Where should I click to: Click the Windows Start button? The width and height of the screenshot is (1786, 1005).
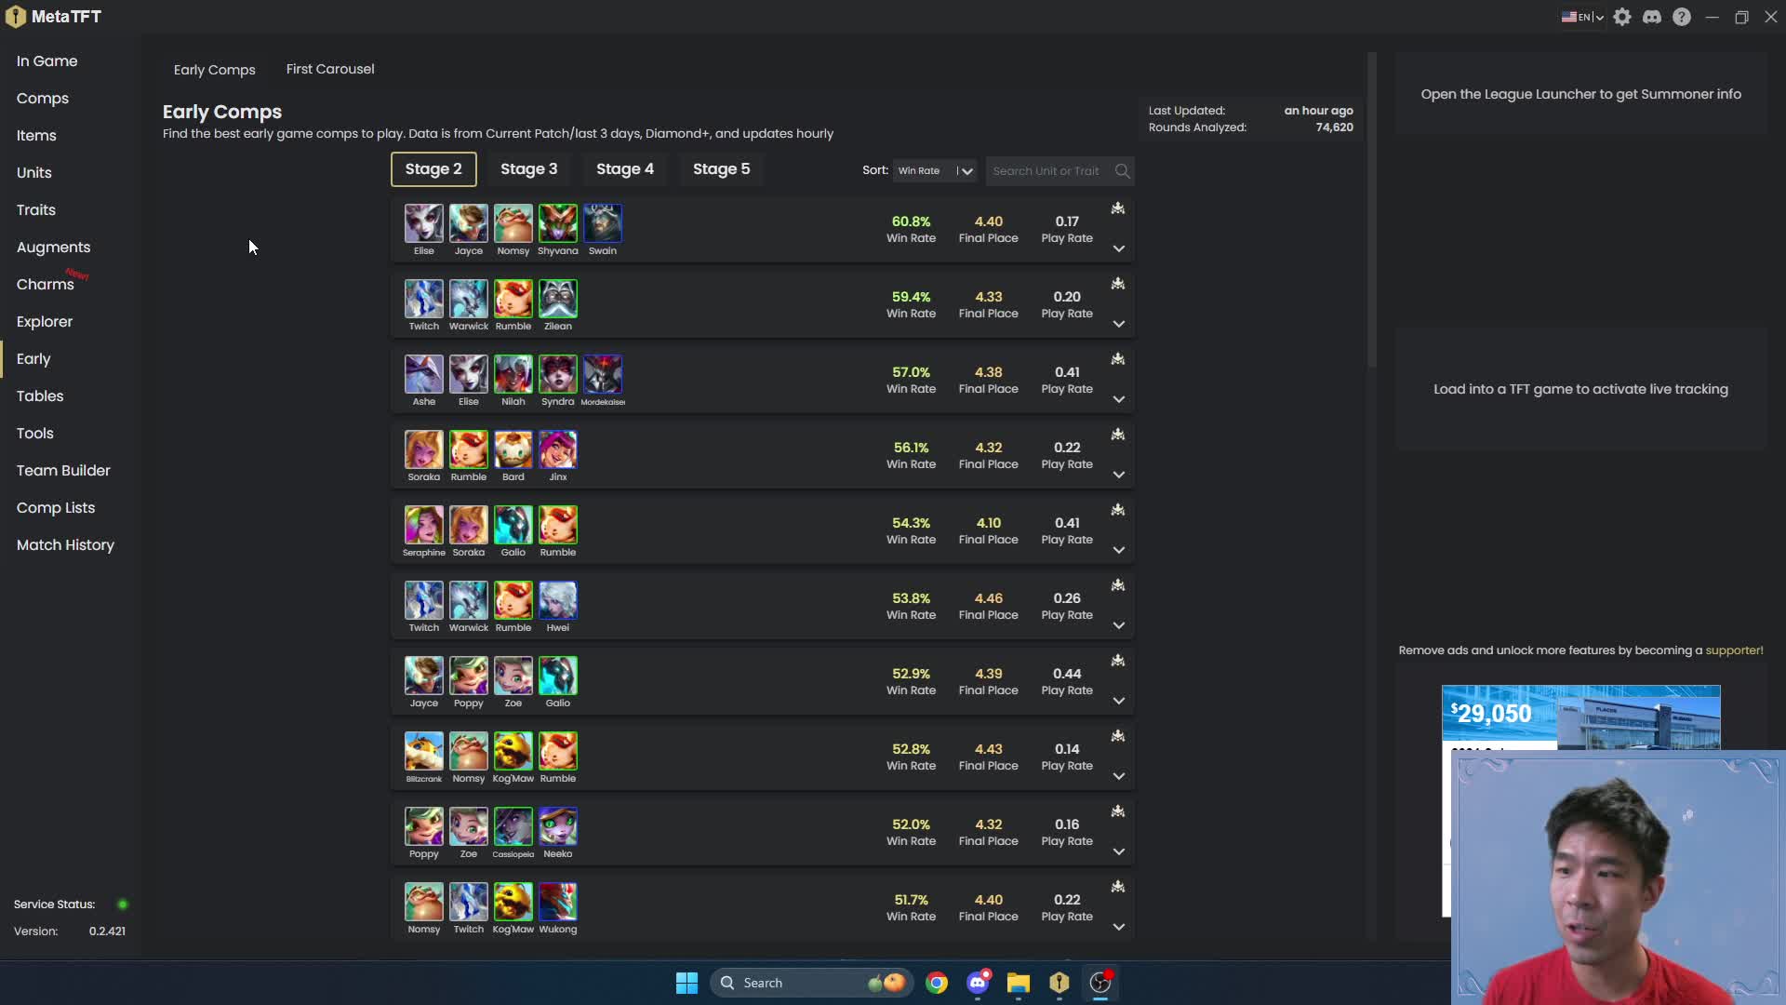[686, 983]
